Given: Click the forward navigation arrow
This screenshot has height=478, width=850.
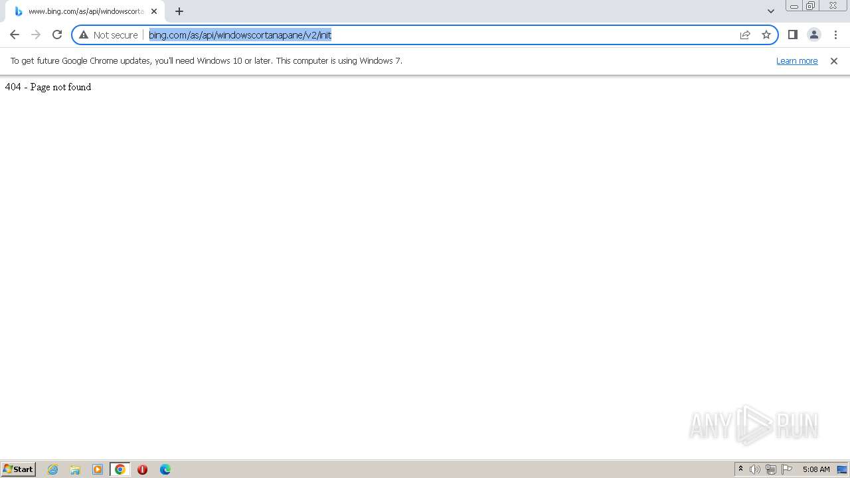Looking at the screenshot, I should point(36,35).
